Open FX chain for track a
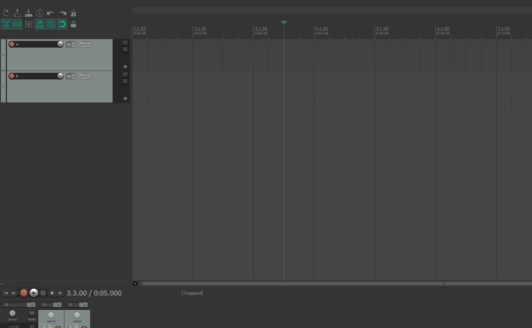Screen dimensions: 532x328 click(69, 45)
